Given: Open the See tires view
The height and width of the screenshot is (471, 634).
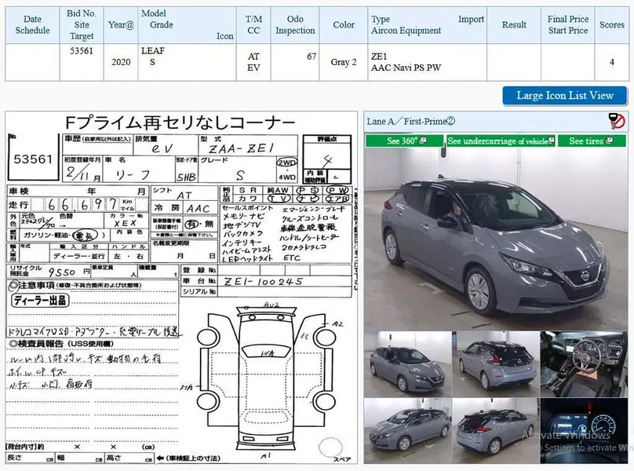Looking at the screenshot, I should pyautogui.click(x=591, y=141).
